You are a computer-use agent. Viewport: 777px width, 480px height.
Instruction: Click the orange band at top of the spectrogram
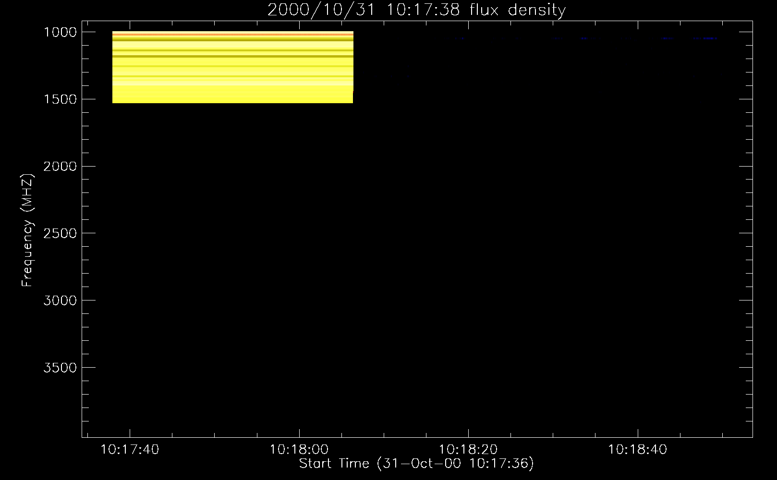pos(233,35)
